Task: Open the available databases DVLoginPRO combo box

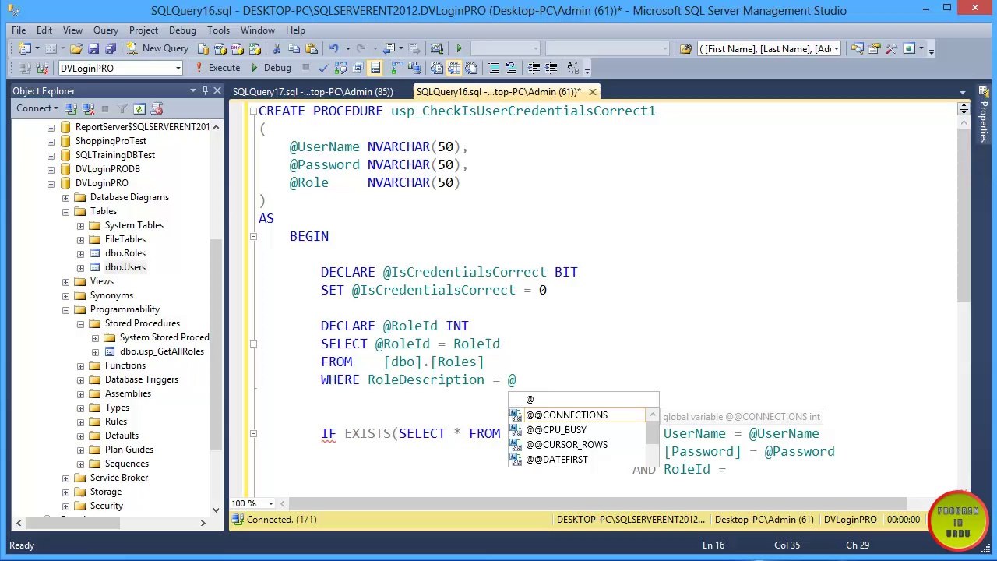Action: [x=120, y=68]
